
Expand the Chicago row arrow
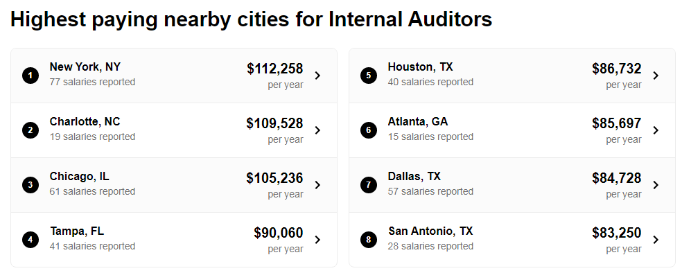pos(317,185)
